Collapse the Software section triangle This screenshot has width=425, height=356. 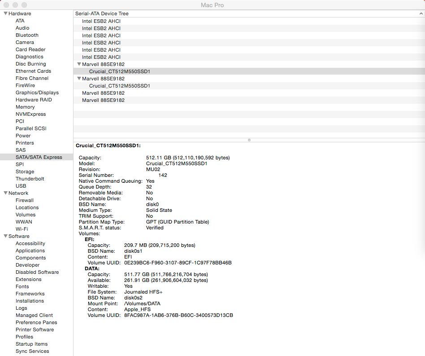click(x=5, y=236)
